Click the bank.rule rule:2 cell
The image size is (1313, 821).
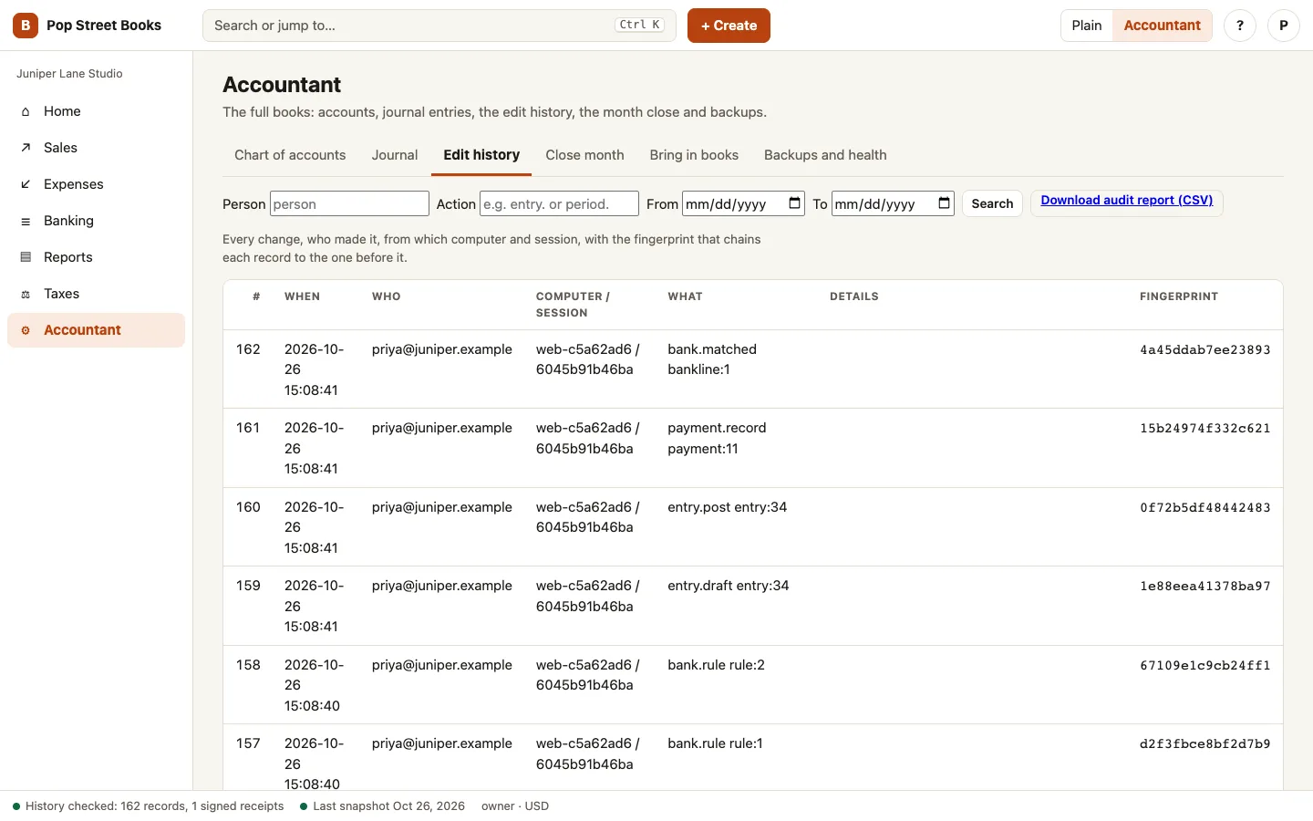coord(716,665)
